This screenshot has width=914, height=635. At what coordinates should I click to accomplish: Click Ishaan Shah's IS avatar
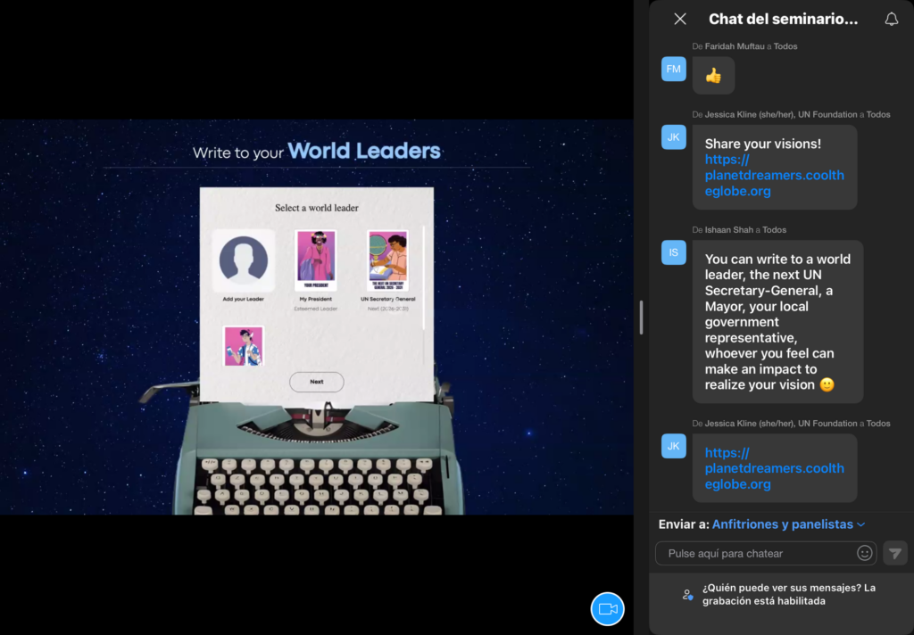coord(673,252)
